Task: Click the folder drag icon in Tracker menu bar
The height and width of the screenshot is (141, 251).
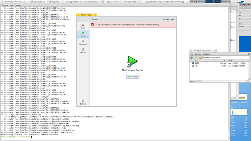Action: tap(249, 54)
